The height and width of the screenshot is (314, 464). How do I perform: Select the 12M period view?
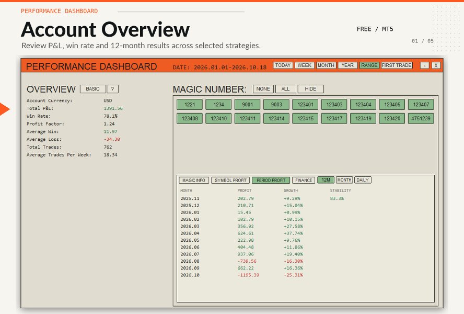326,180
